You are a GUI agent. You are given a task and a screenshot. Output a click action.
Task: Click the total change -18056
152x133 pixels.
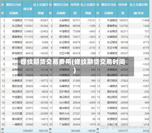click(91, 131)
